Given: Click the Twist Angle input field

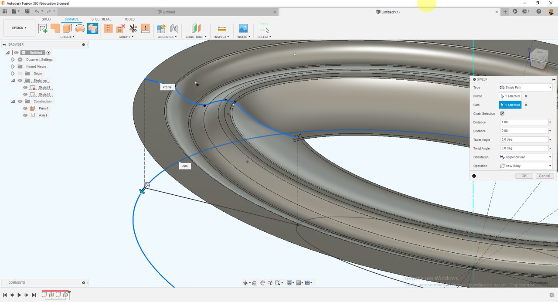Looking at the screenshot, I should 524,148.
